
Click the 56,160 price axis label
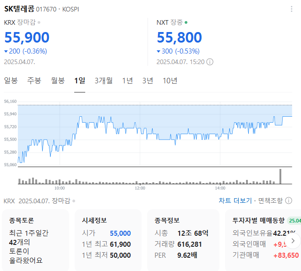click(x=11, y=101)
